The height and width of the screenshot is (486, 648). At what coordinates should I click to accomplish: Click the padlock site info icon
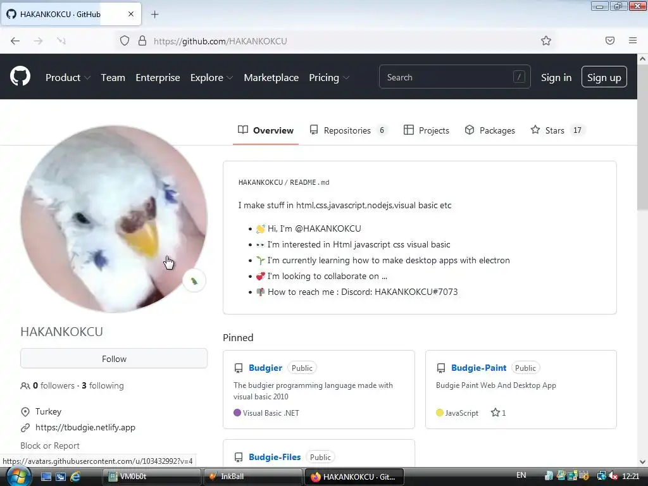coord(142,40)
